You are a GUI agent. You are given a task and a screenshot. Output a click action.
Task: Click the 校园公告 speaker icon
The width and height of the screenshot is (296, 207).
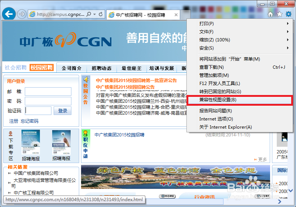pos(86,79)
